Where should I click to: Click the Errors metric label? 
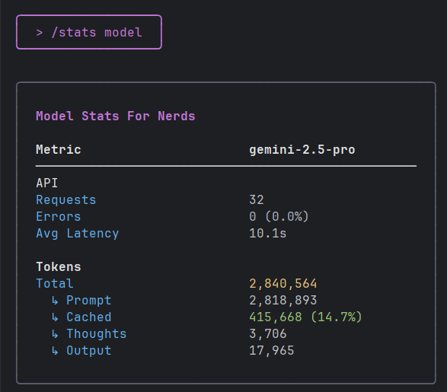[59, 216]
